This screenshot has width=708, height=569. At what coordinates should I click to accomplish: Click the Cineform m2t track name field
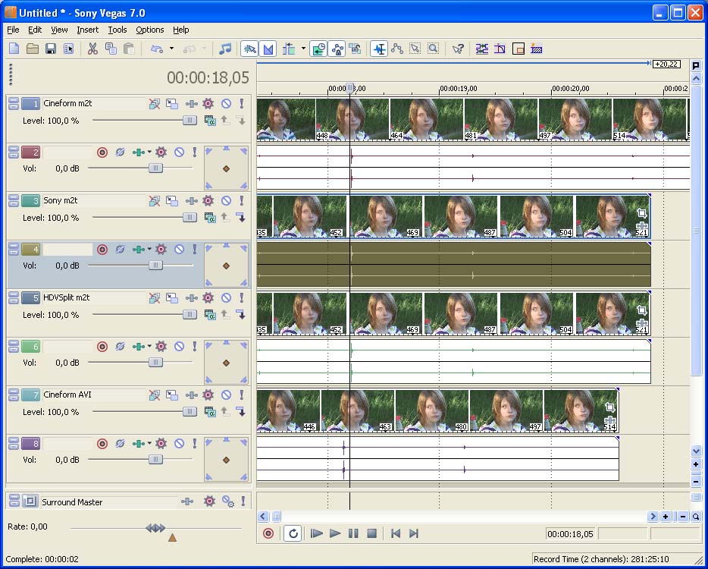click(x=94, y=104)
